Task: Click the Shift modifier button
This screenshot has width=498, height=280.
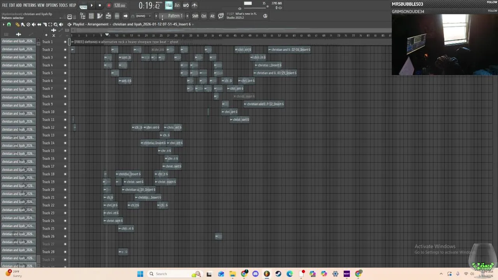Action: point(195,16)
